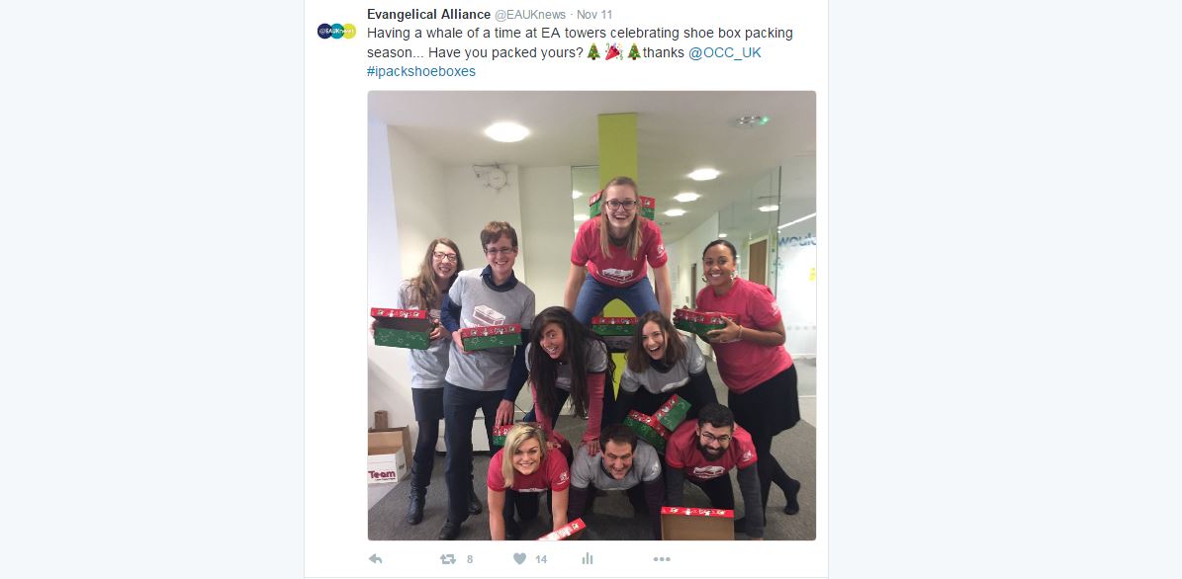This screenshot has width=1182, height=579.
Task: Click the retweet count of 8
Action: pos(470,559)
